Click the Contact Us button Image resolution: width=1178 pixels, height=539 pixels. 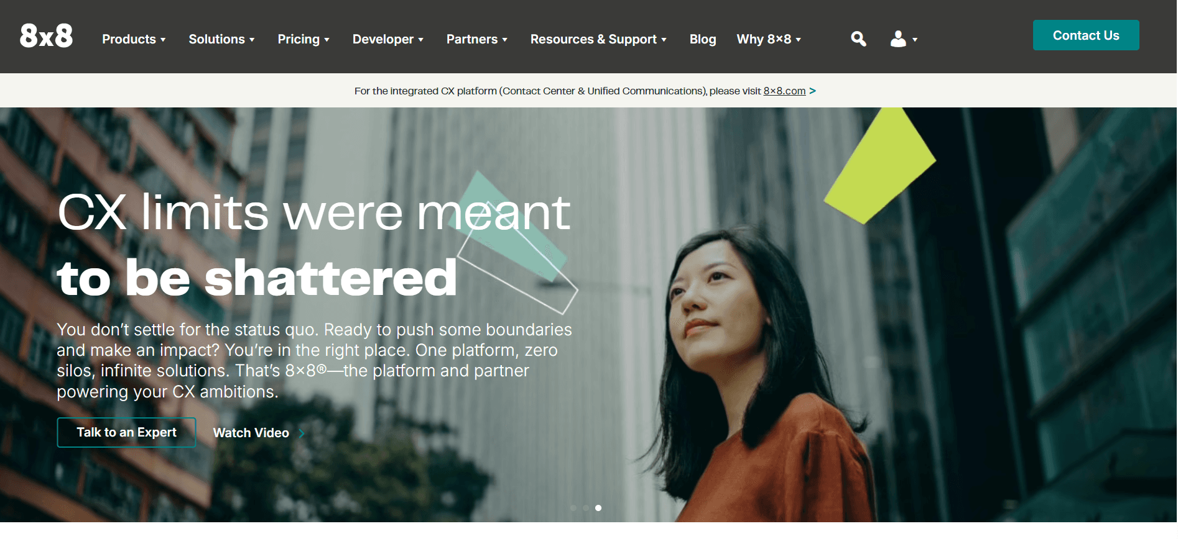point(1086,35)
